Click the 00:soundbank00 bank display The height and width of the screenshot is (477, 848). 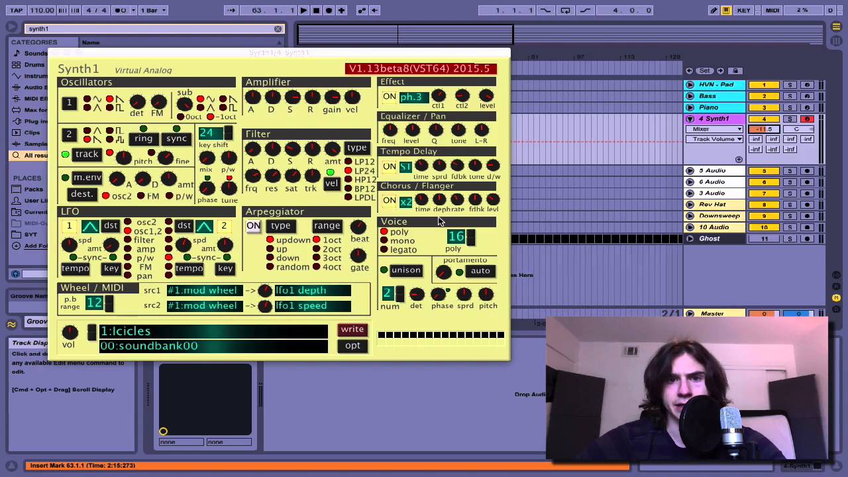213,346
